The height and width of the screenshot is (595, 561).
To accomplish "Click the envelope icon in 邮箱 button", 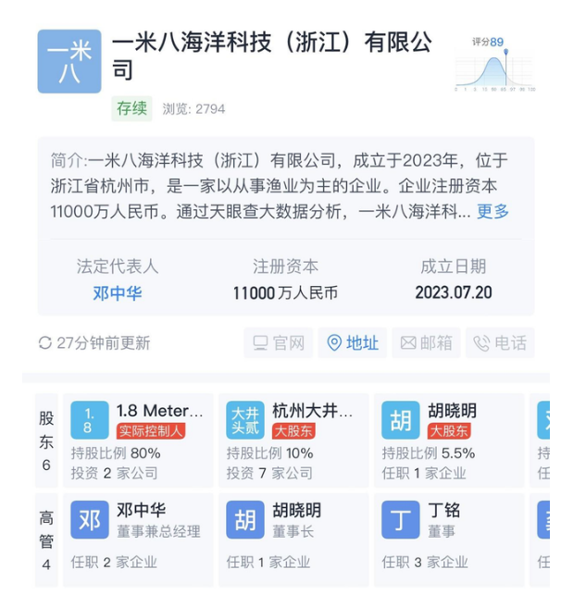I will [x=408, y=343].
